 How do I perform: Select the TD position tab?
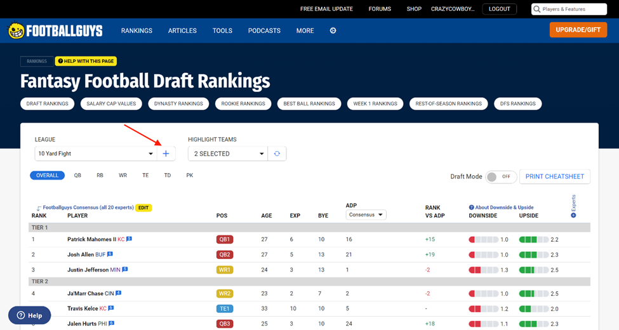pyautogui.click(x=168, y=175)
